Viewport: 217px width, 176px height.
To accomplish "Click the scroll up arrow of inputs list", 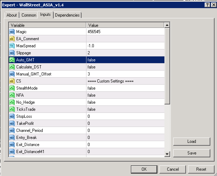I will [x=167, y=25].
